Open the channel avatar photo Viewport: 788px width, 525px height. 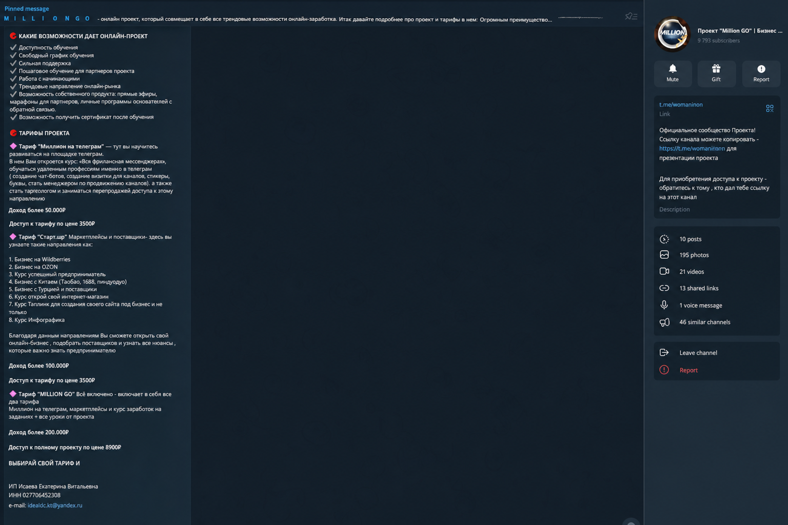coord(673,34)
